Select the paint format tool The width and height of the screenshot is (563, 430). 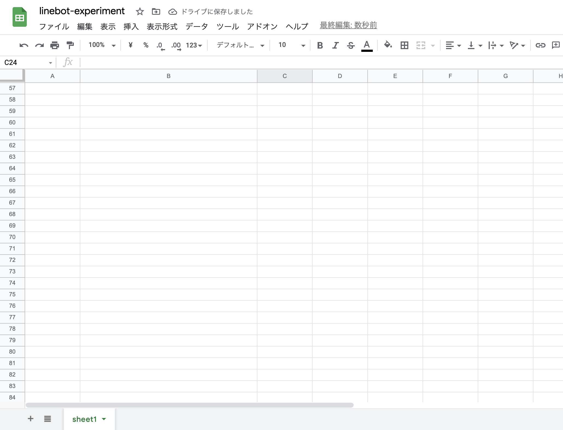pyautogui.click(x=70, y=45)
